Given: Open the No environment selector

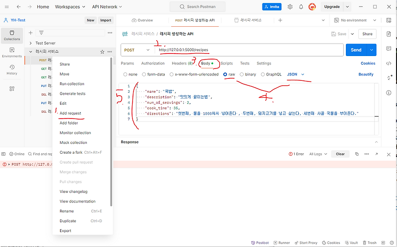Looking at the screenshot, I should click(x=355, y=20).
